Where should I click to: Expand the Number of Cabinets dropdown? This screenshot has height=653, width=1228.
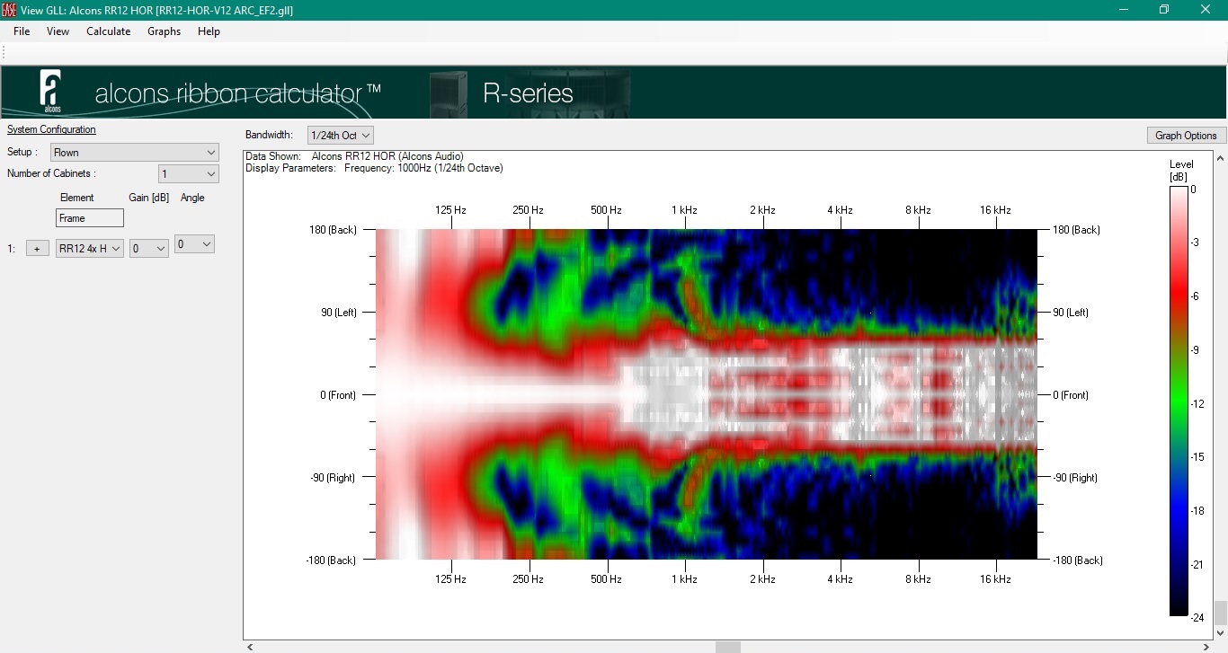pos(189,173)
